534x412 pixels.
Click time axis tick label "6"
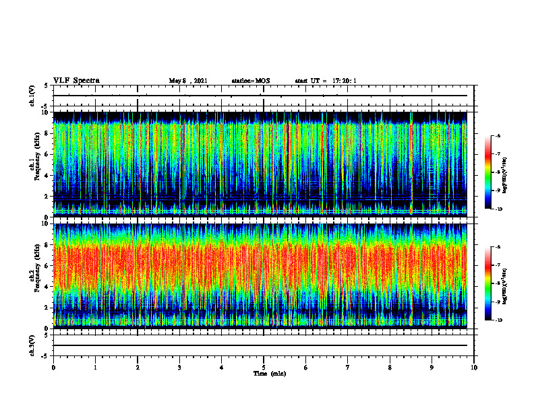point(306,368)
